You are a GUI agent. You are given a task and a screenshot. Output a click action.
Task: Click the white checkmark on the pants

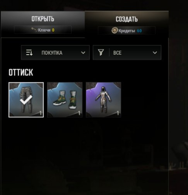pos(26,100)
